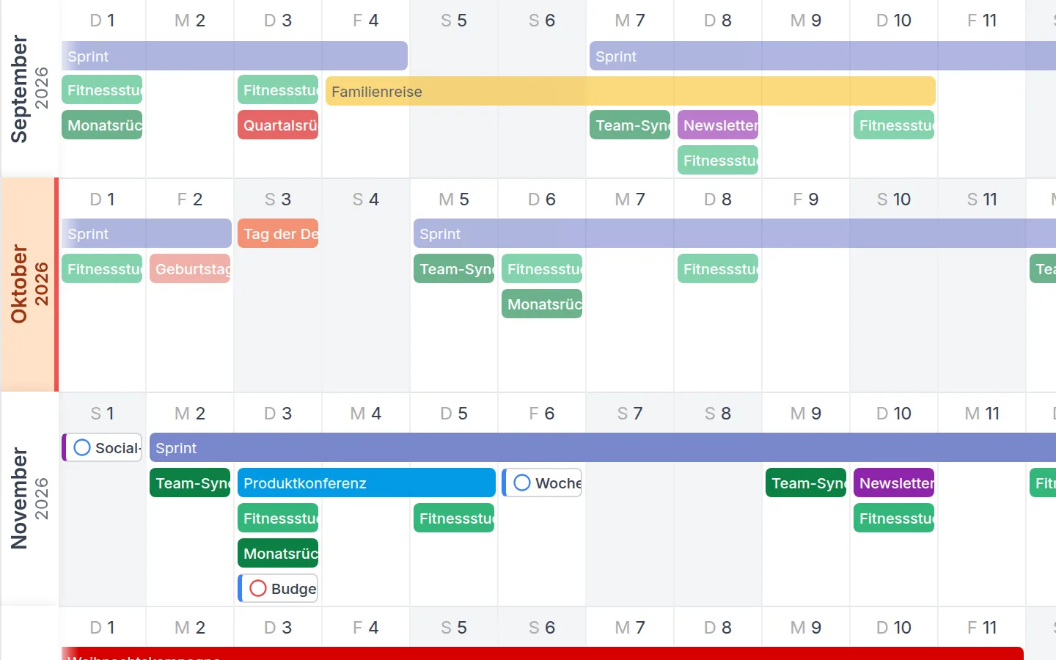
Task: Open the Familienreise event in September
Action: 631,91
